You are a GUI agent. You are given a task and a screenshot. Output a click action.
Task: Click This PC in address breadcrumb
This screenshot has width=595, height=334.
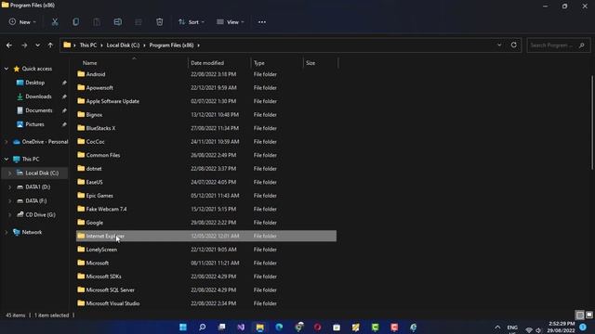point(88,45)
